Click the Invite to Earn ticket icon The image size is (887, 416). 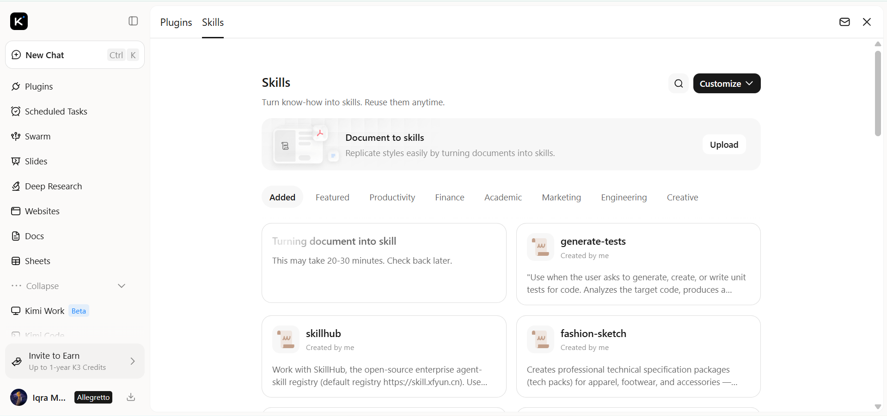(17, 361)
